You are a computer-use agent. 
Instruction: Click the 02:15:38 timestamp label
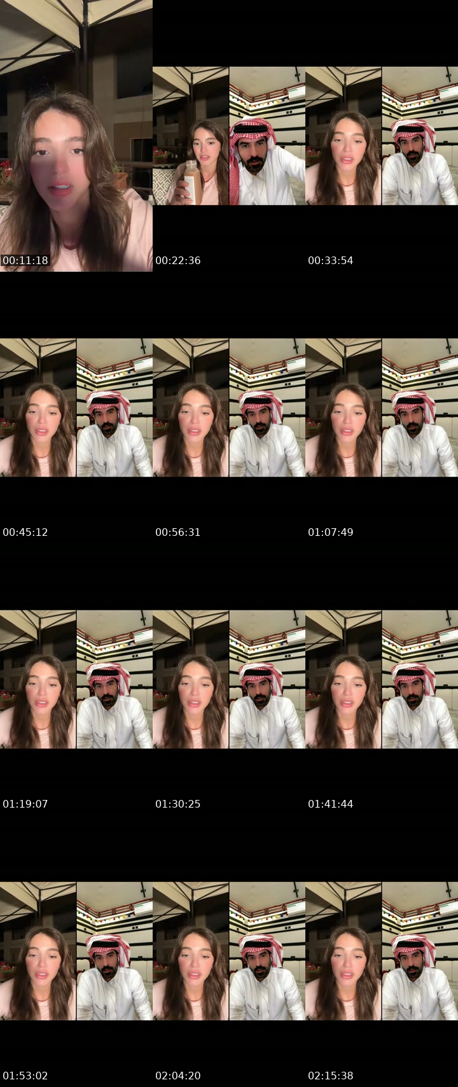tap(331, 1076)
